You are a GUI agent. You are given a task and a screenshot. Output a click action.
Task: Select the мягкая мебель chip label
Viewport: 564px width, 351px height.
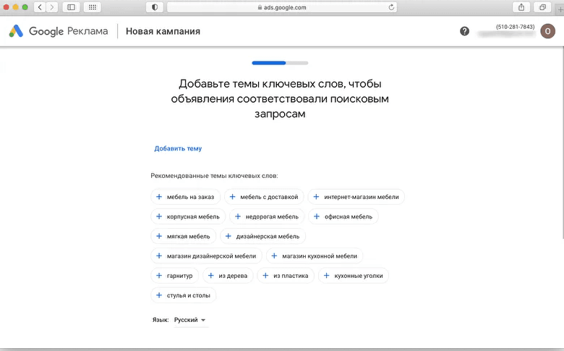pos(188,237)
